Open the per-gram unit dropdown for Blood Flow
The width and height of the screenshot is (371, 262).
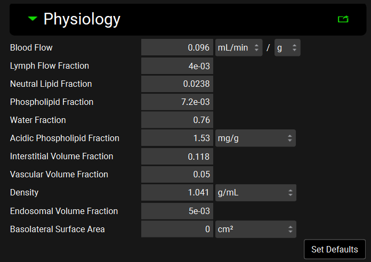click(287, 48)
